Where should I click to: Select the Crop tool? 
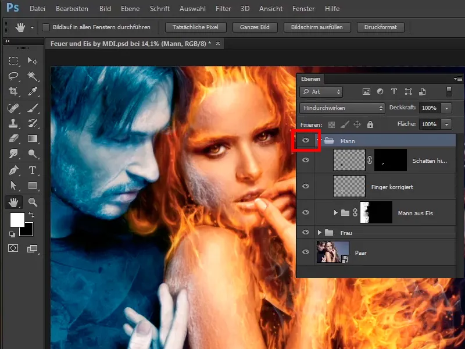coord(13,91)
